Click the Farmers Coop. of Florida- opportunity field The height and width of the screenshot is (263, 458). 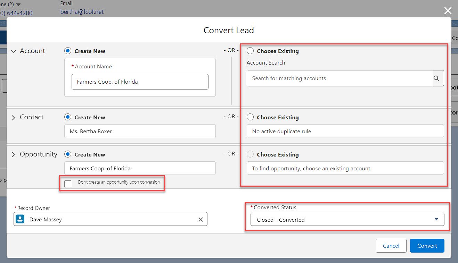click(140, 168)
